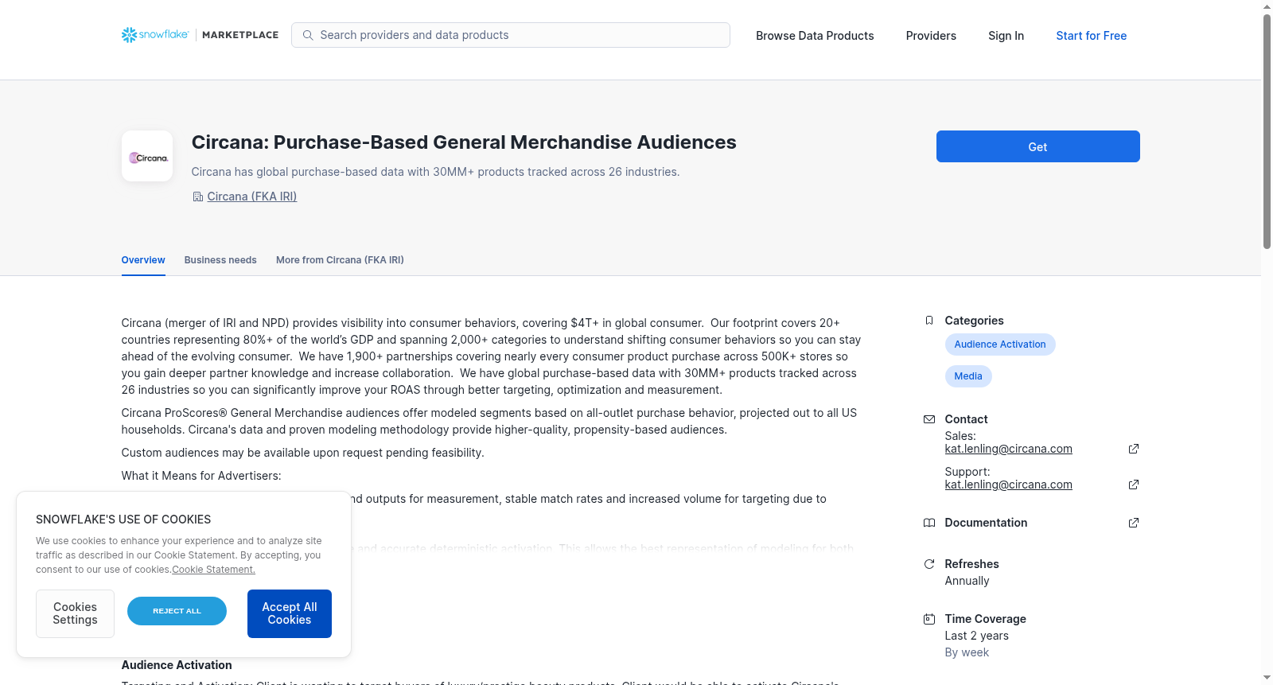
Task: Open the Circana logo thumbnail
Action: [x=147, y=156]
